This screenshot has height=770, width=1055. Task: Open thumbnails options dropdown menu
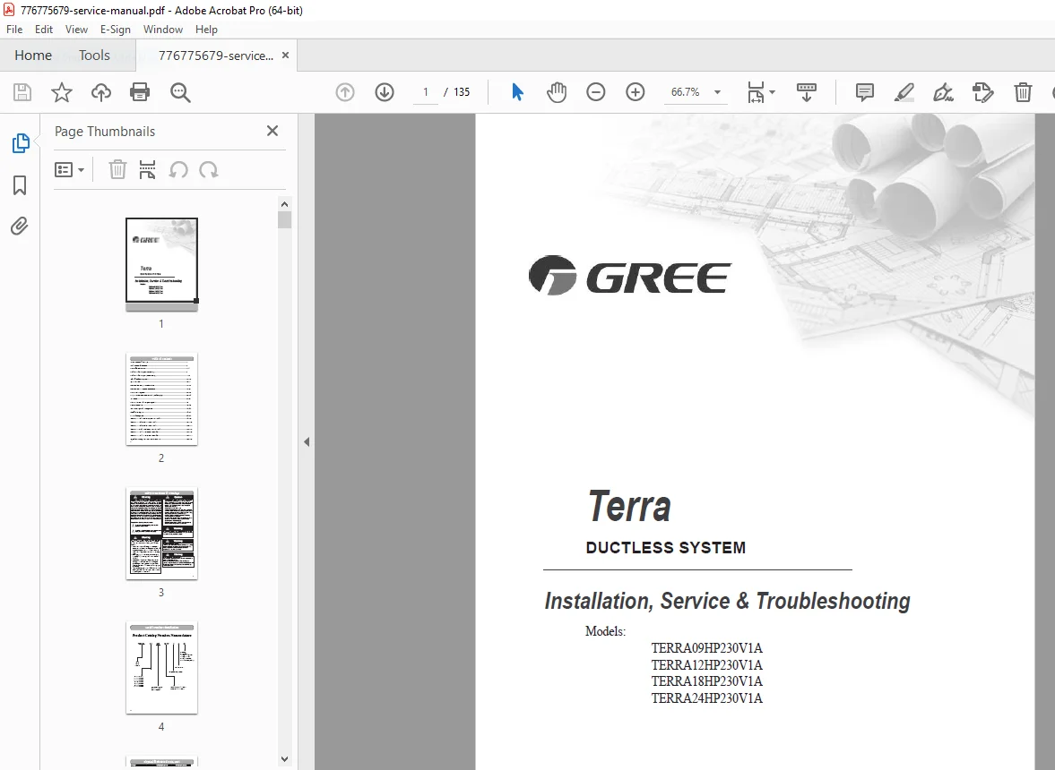[69, 170]
